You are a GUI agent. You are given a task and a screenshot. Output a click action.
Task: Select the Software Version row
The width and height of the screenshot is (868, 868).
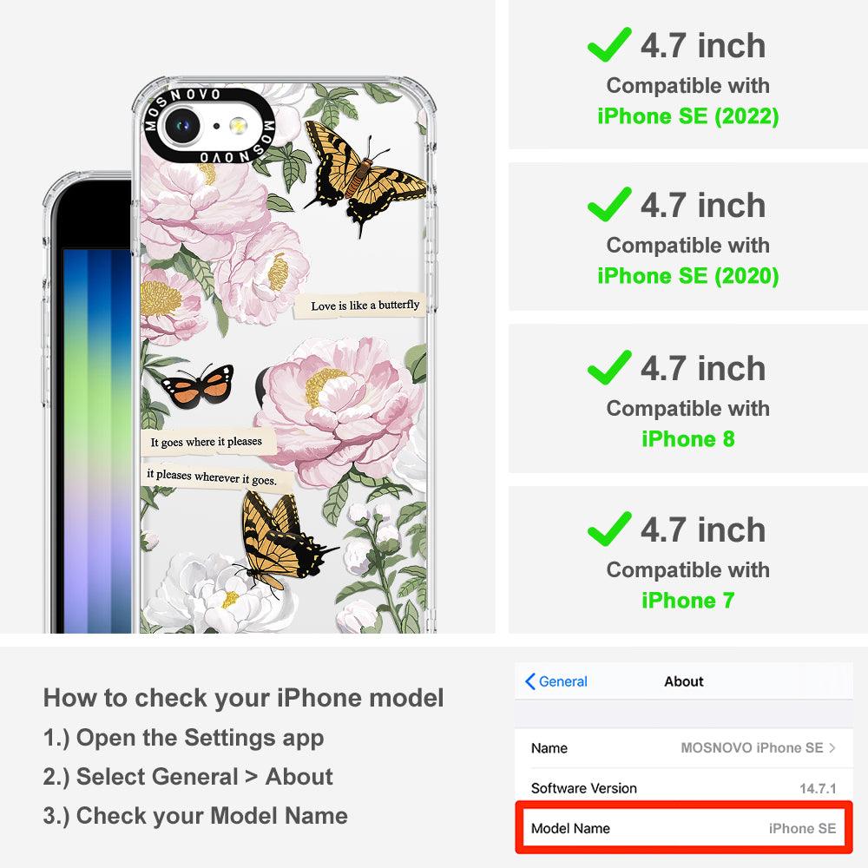click(x=684, y=788)
